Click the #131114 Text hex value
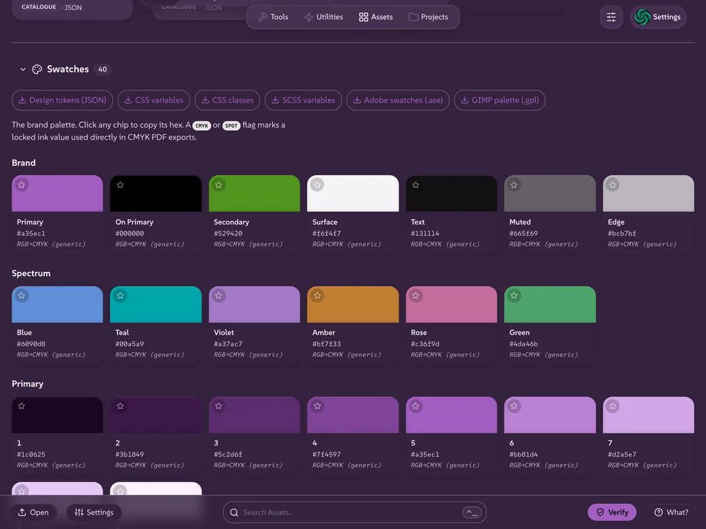This screenshot has height=529, width=706. [425, 233]
